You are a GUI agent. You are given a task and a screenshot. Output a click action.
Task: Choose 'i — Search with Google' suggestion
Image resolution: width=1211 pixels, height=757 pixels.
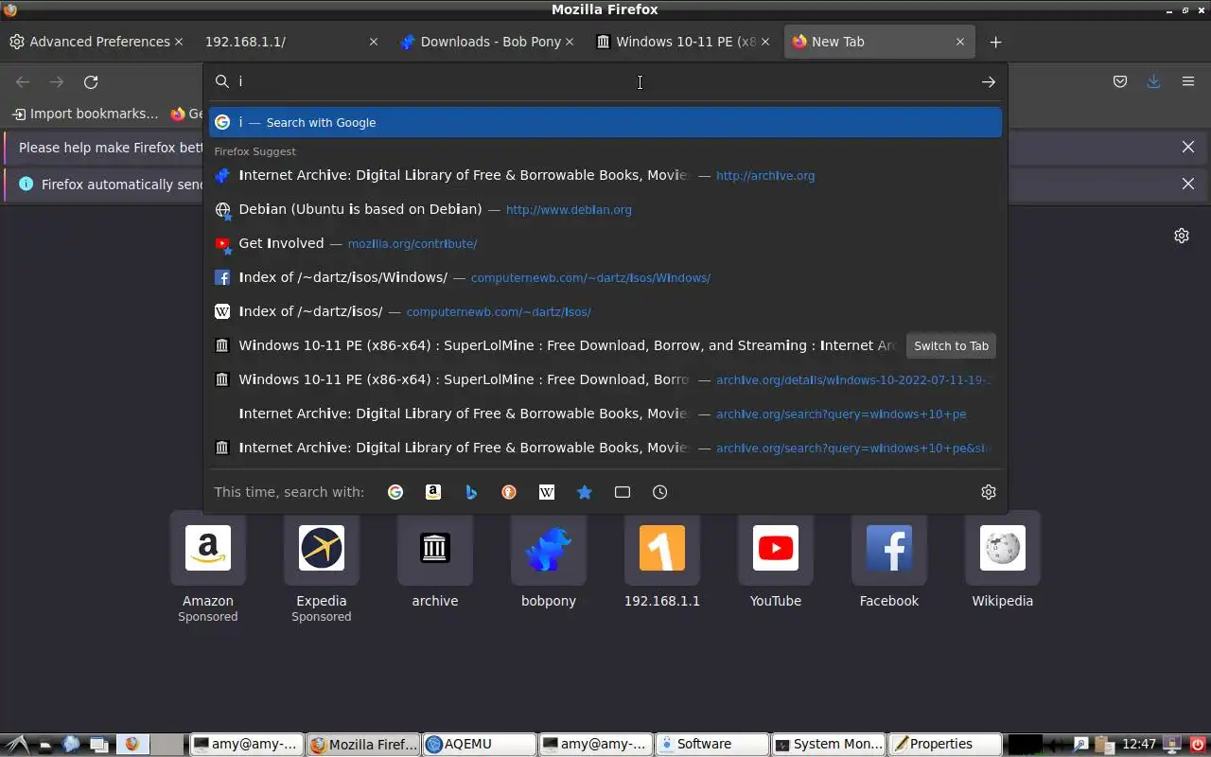click(x=605, y=122)
